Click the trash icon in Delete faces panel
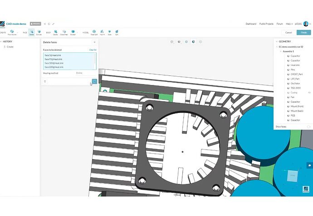Screen dimensions: 313x216 (45, 81)
